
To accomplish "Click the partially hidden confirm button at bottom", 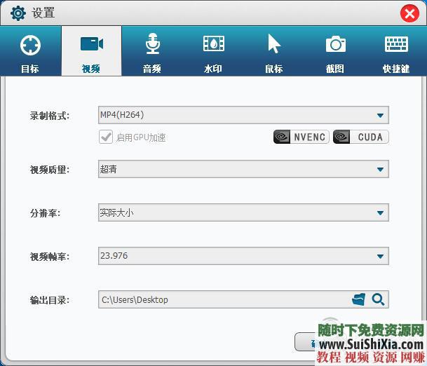I will pos(306,341).
